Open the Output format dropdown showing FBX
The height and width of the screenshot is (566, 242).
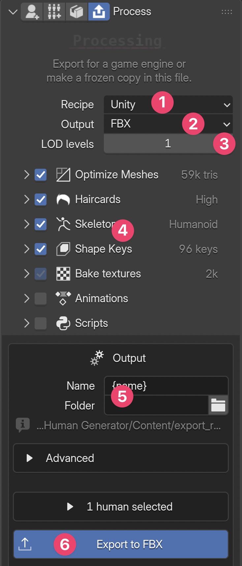[x=168, y=124]
